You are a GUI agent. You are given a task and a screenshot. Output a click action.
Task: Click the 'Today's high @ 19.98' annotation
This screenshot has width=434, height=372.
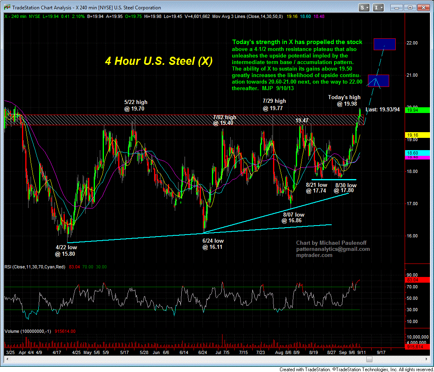point(344,101)
